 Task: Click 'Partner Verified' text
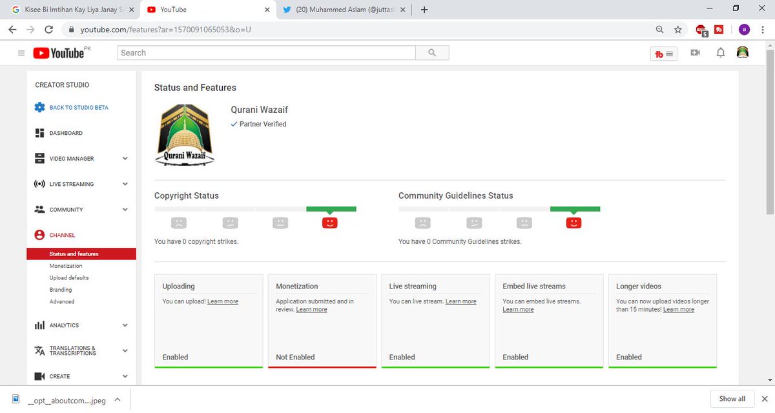click(263, 124)
